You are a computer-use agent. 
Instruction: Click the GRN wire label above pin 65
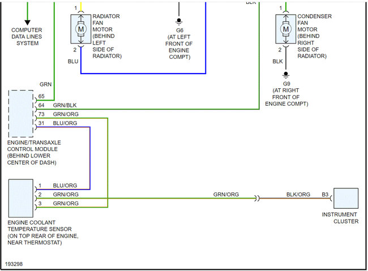pos(45,84)
